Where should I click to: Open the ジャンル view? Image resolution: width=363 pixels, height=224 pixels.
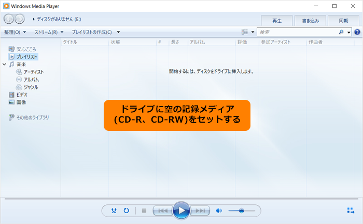coord(31,87)
